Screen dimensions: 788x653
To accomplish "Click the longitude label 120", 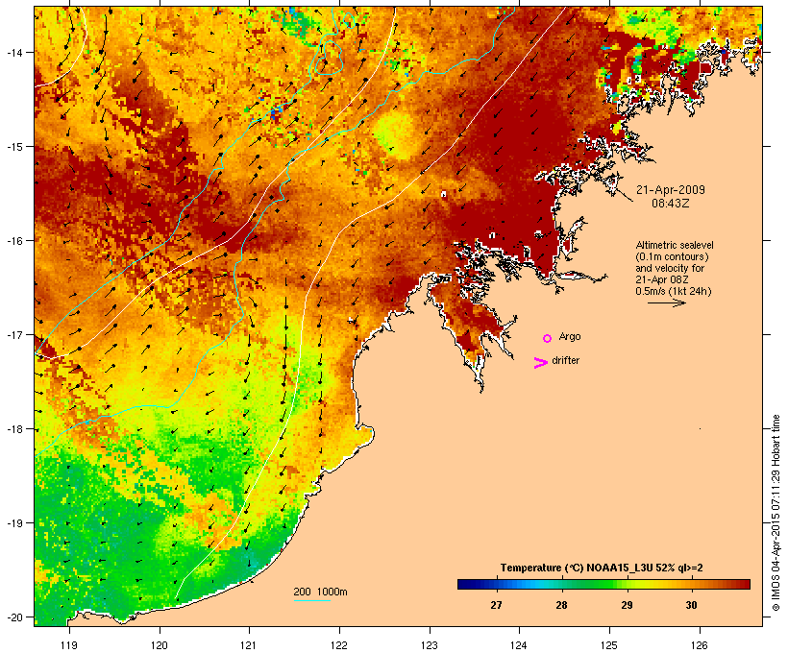I will coord(160,645).
